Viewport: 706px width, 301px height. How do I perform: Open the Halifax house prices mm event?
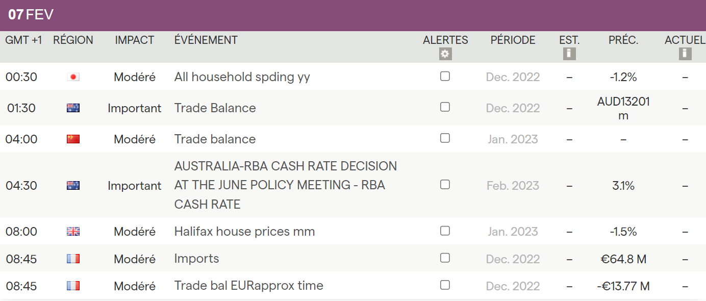pyautogui.click(x=244, y=232)
